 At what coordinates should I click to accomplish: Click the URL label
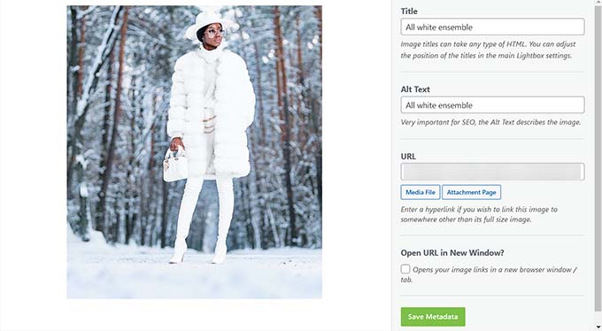pos(408,157)
